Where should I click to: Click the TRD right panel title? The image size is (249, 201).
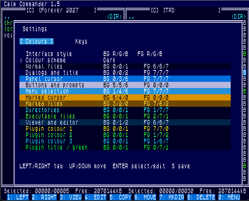point(170,11)
